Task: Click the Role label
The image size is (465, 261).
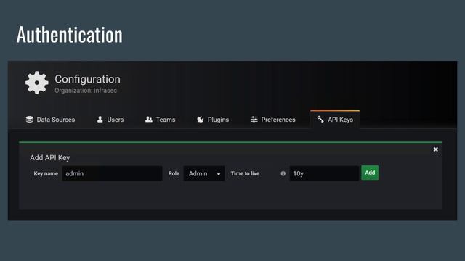Action: point(174,173)
